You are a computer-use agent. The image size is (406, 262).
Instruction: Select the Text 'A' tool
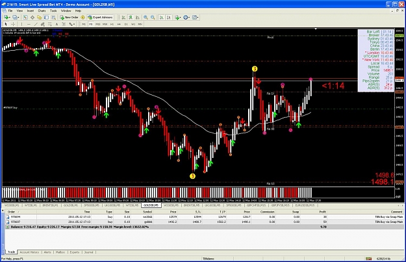click(57, 24)
